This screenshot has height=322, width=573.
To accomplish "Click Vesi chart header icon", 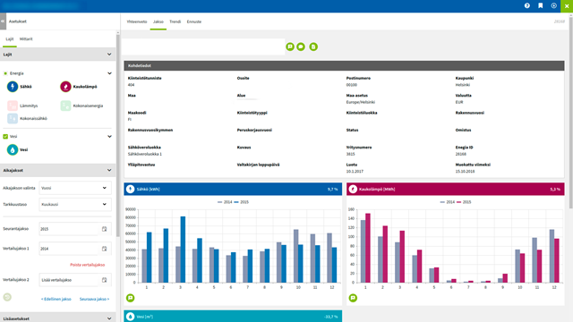I will [131, 317].
